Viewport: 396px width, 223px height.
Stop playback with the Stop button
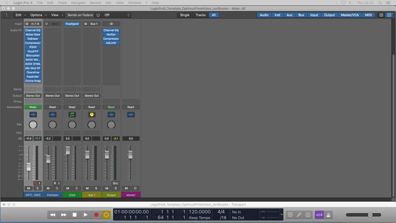pos(75,215)
